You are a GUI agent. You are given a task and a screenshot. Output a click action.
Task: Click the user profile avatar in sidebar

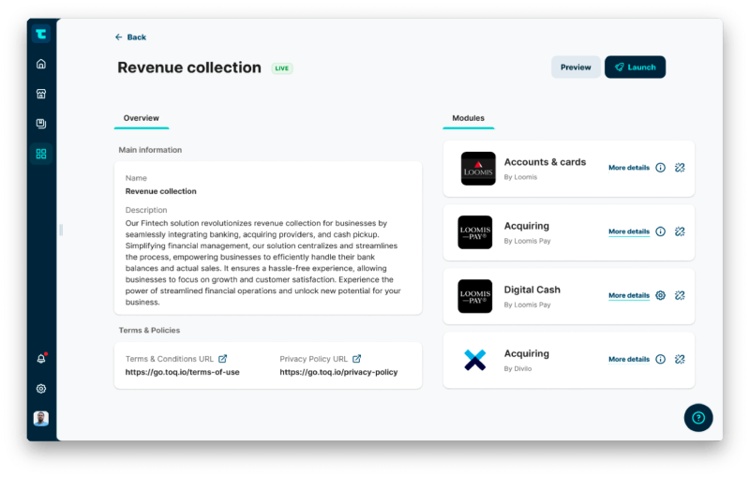point(40,418)
